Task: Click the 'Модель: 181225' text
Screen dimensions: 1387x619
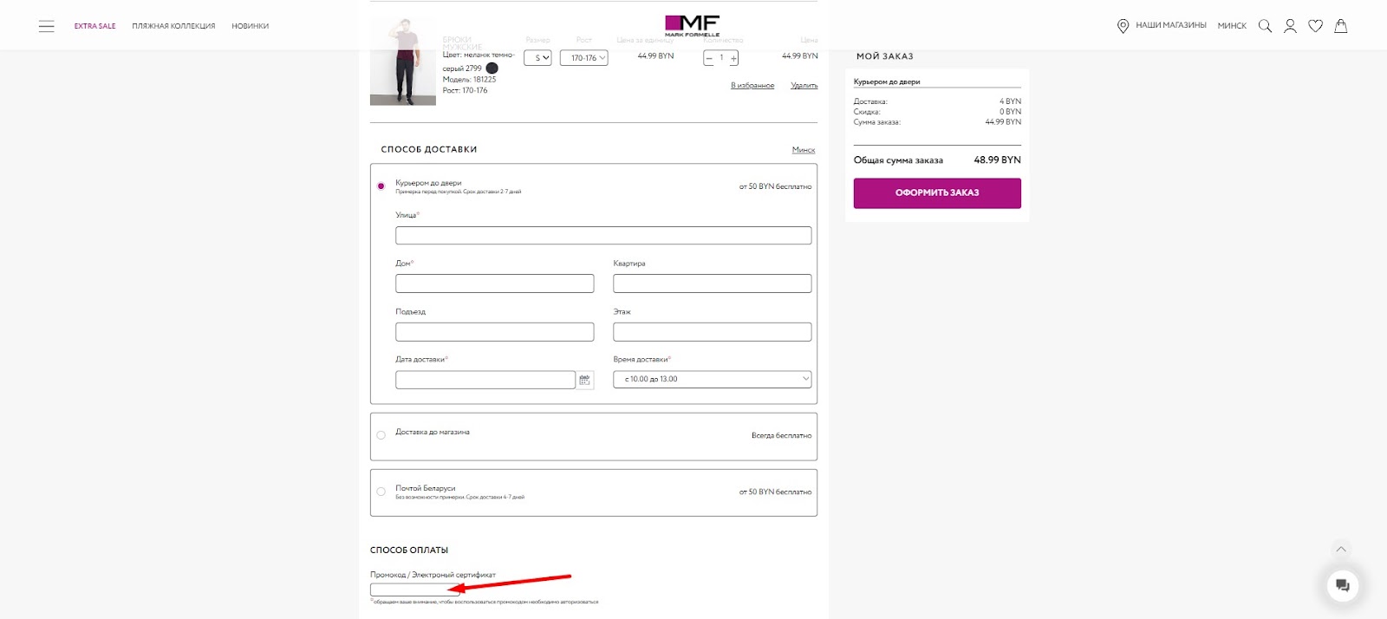Action: coord(469,80)
